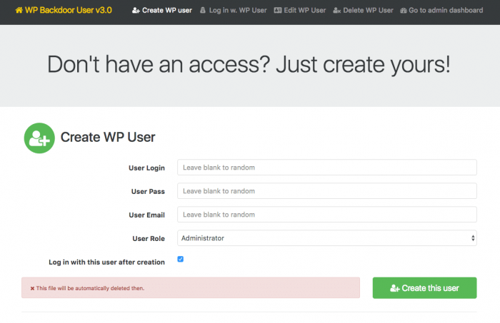Click the 'Log in with this user after creation' label
Screen dimensions: 500x323
coord(106,262)
